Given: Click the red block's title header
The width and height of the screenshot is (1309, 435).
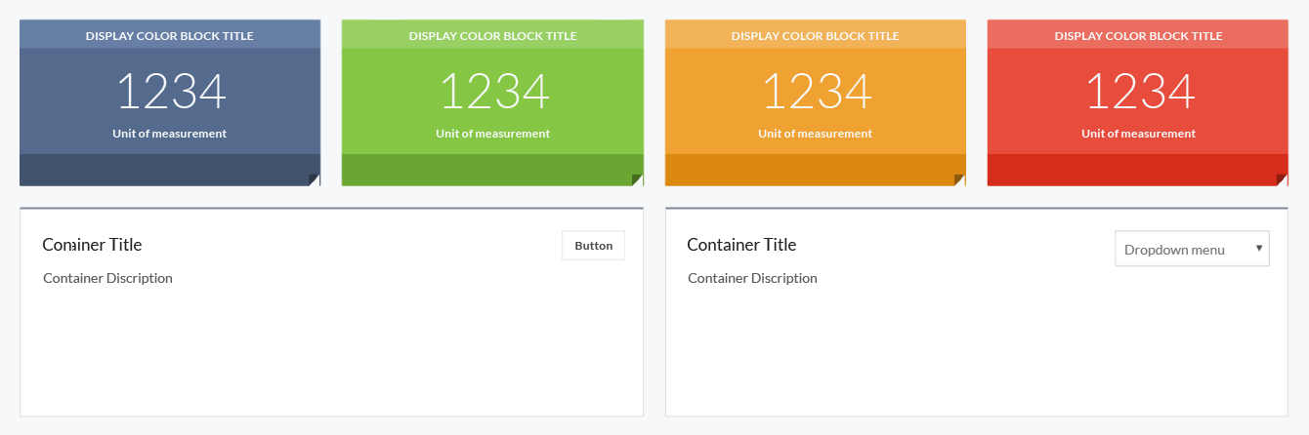Looking at the screenshot, I should [1138, 36].
